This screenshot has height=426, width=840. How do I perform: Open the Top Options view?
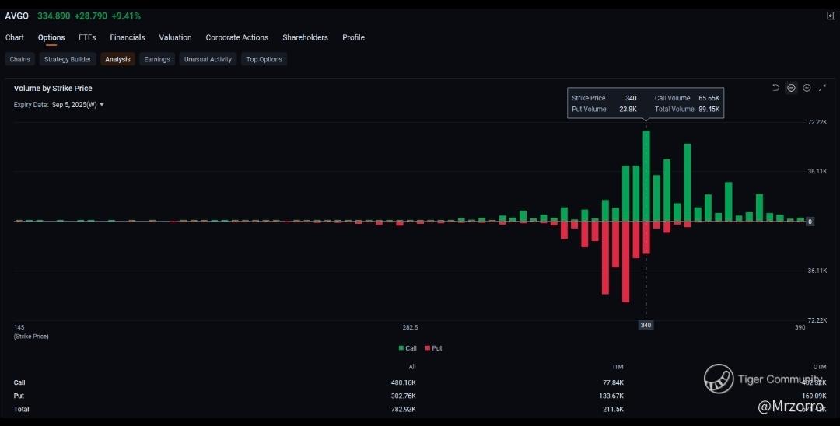tap(264, 59)
